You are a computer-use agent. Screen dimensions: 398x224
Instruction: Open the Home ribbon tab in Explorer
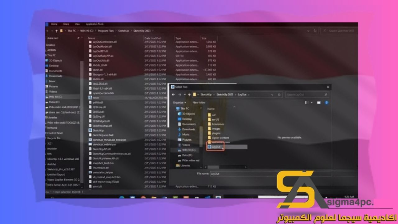point(54,24)
